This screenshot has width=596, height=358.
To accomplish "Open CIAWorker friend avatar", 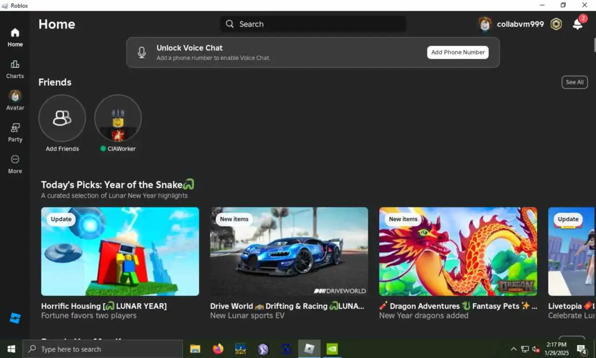I will [118, 118].
